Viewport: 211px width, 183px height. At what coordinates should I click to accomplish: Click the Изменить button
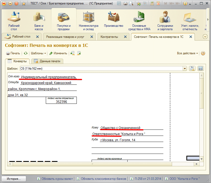[58, 53]
